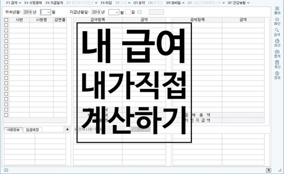Image resolution: width=284 pixels, height=174 pixels.
Task: Click the 차인지급액 row label
Action: pos(197,120)
